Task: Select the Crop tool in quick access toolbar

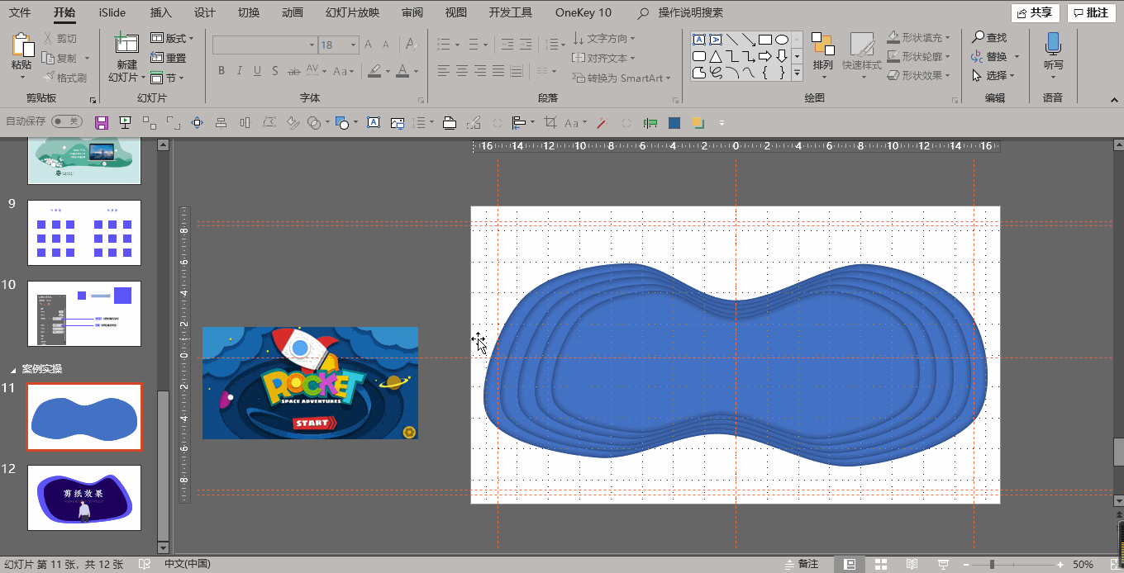Action: coord(550,123)
